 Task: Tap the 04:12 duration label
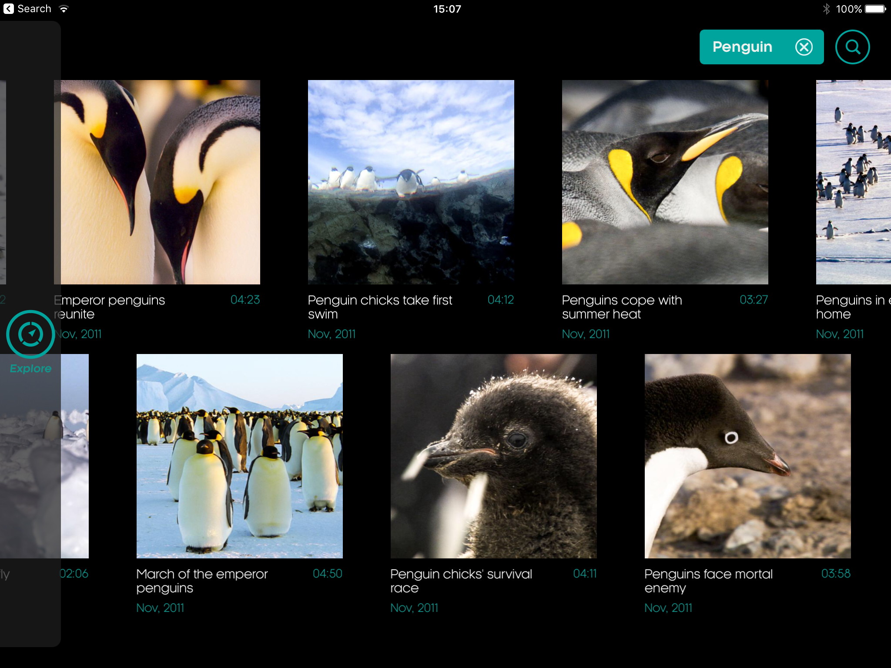point(501,300)
